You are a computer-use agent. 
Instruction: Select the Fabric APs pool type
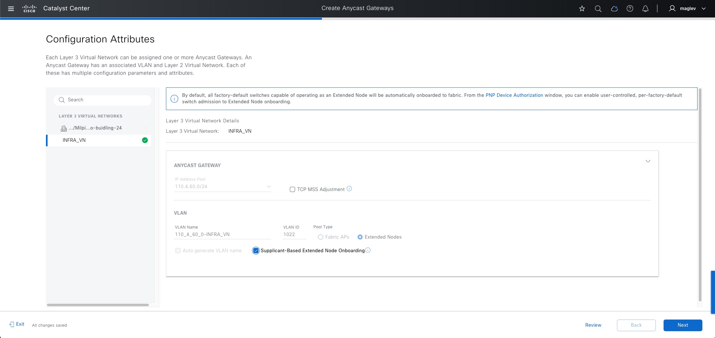(x=321, y=237)
